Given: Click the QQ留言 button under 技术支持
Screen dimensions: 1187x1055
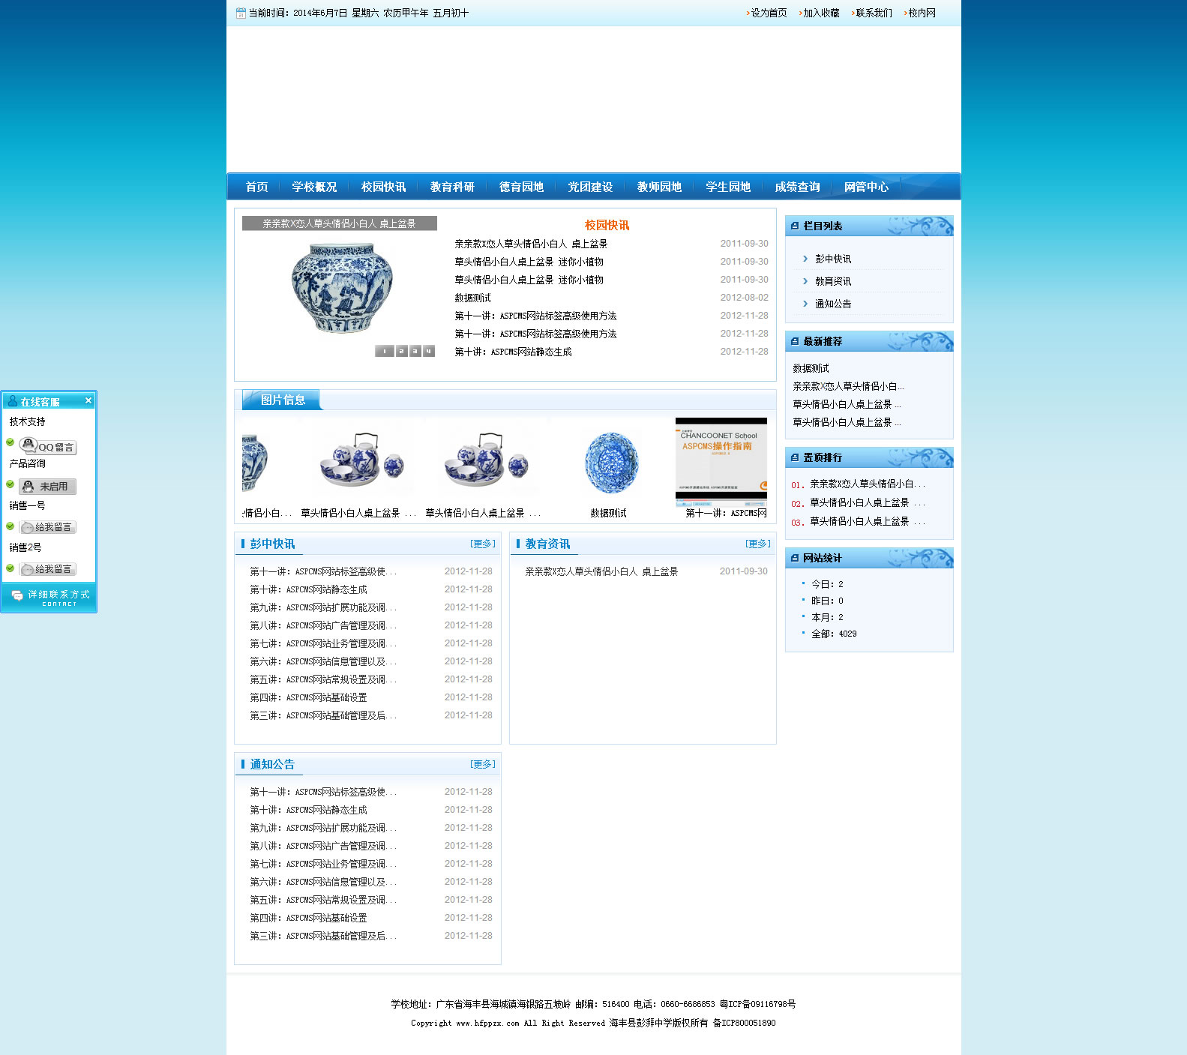Looking at the screenshot, I should 48,446.
